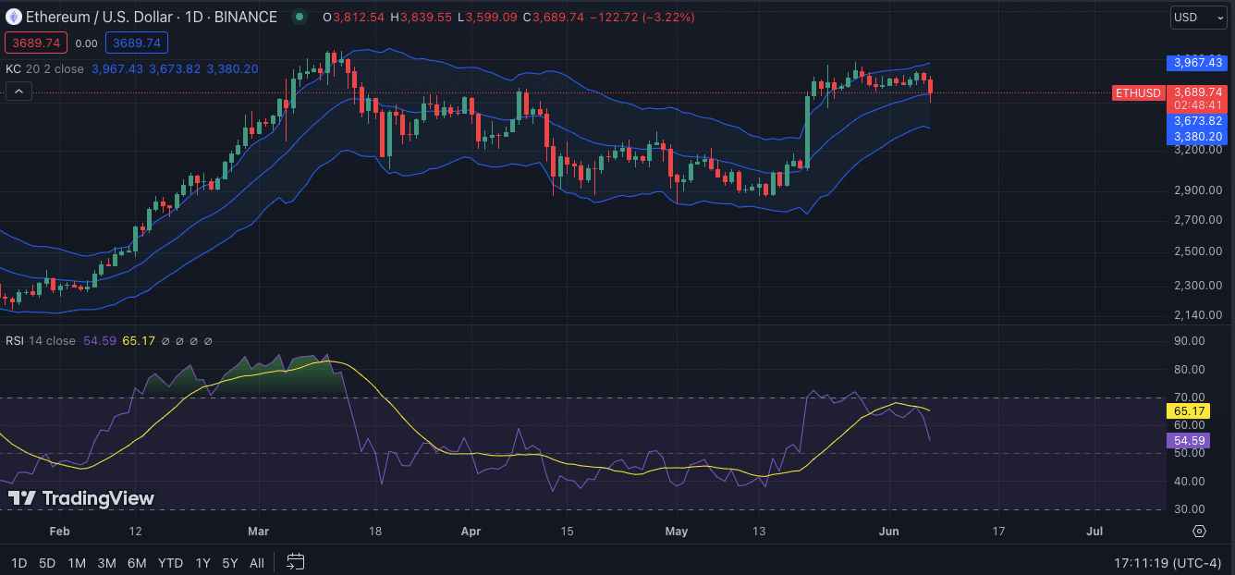The image size is (1235, 575).
Task: Collapse the indicator legend with chevron
Action: pos(18,92)
